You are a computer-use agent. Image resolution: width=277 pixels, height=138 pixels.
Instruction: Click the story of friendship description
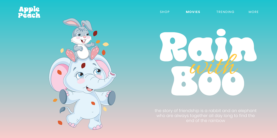tap(206, 116)
